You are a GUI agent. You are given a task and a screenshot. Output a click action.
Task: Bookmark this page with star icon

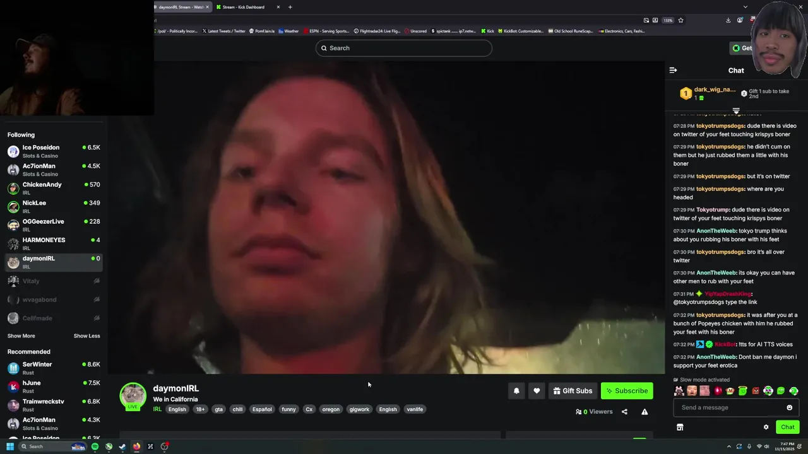point(680,20)
